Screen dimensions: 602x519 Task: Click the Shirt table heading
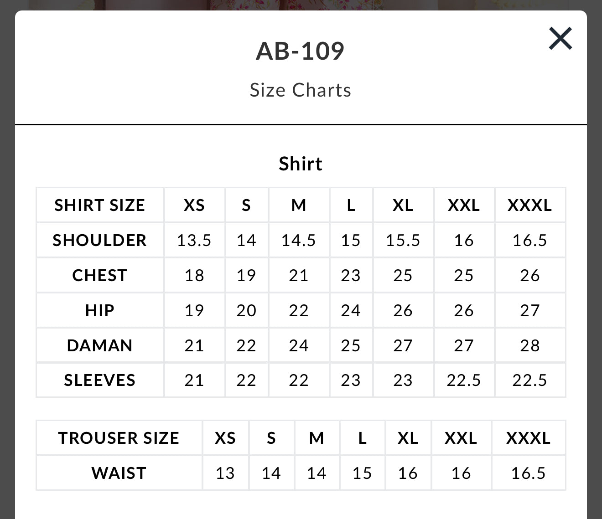pos(301,164)
